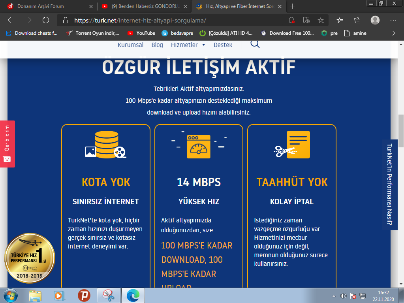Screen dimensions: 404x303
Task: Open Kurumsal menu item
Action: 130,45
